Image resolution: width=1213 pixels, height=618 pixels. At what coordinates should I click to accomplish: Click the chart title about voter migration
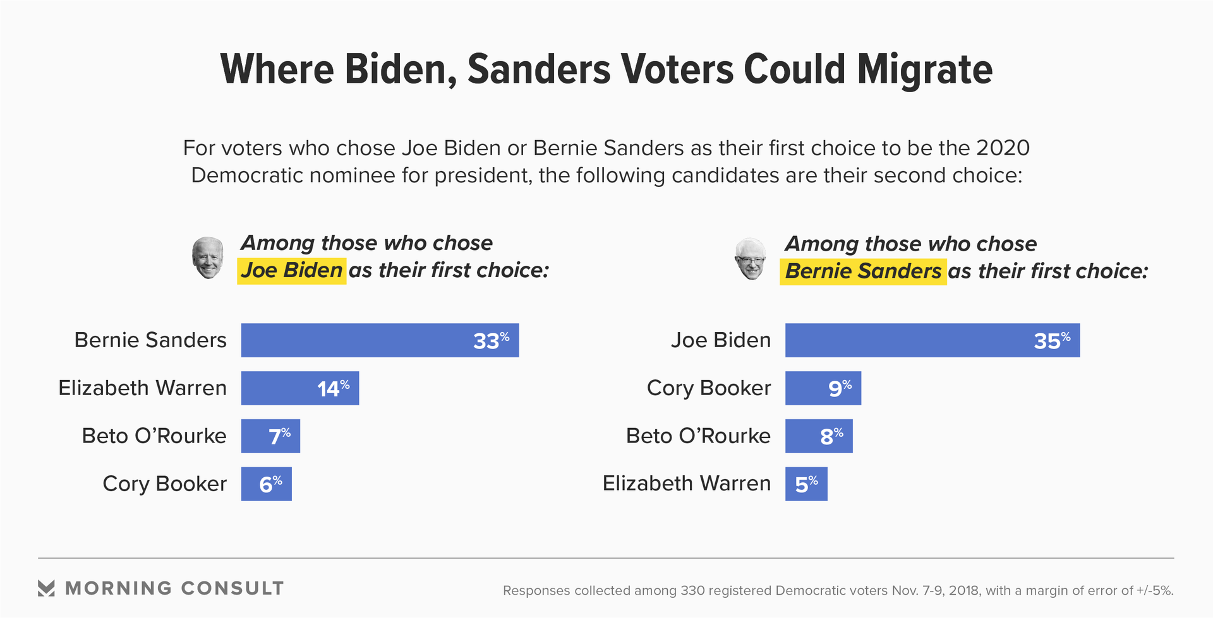click(x=606, y=69)
